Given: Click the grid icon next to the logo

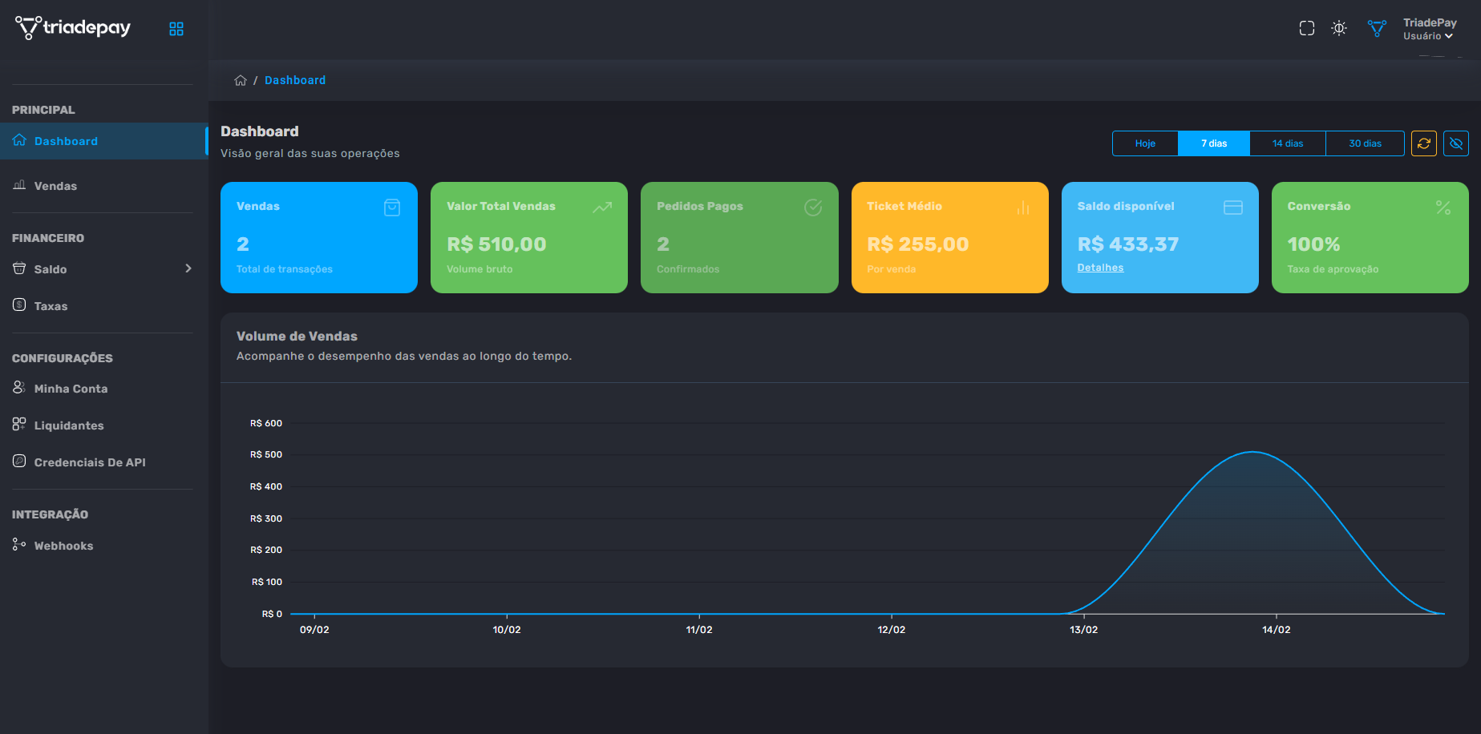Looking at the screenshot, I should point(176,28).
